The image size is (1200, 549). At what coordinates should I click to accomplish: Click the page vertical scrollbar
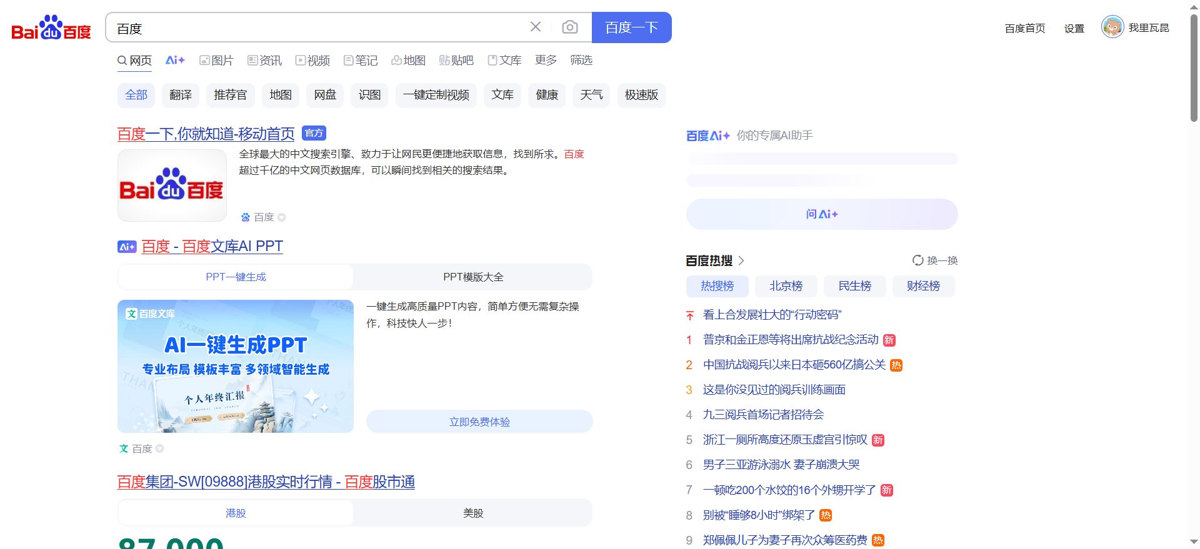point(1194,69)
